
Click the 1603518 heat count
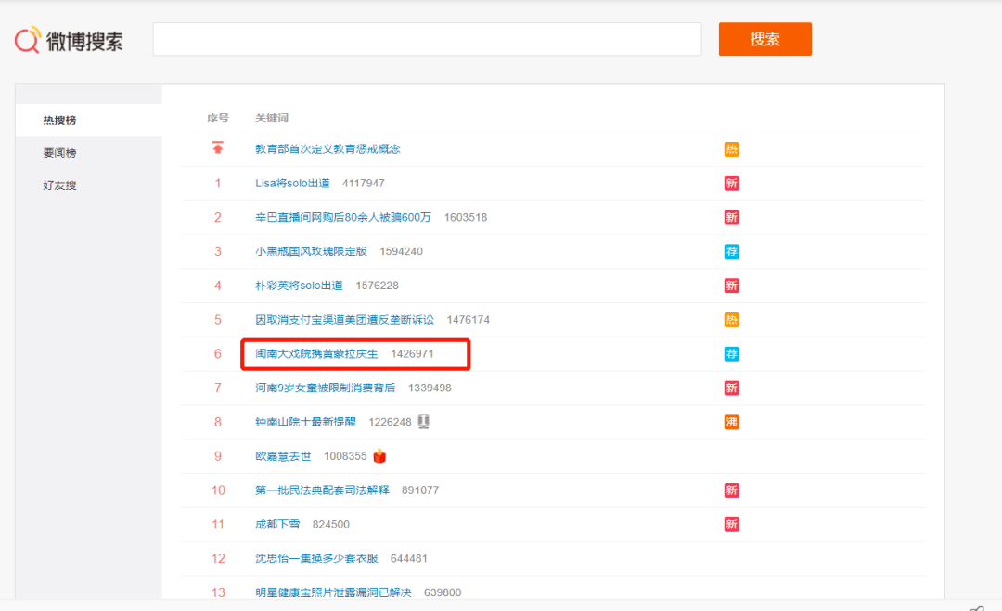[466, 217]
